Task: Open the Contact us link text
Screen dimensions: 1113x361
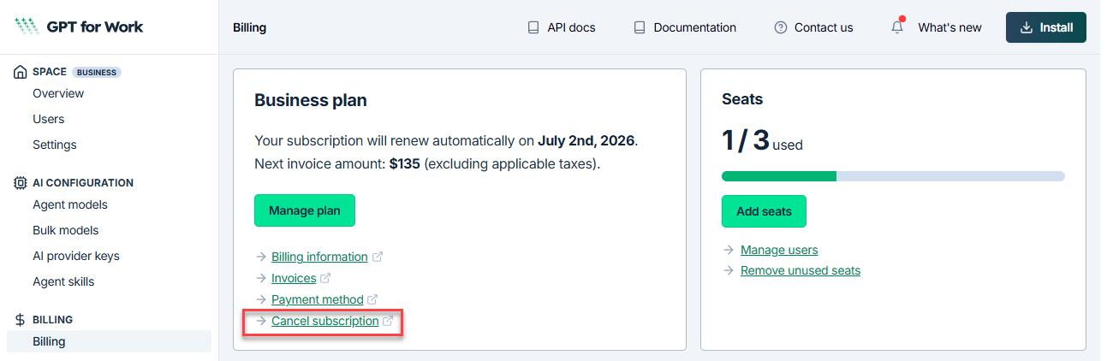Action: [x=824, y=27]
